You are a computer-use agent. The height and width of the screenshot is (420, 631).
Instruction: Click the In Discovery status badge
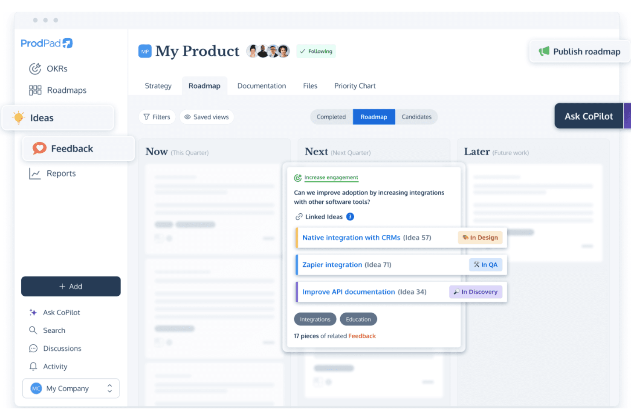[x=476, y=292]
